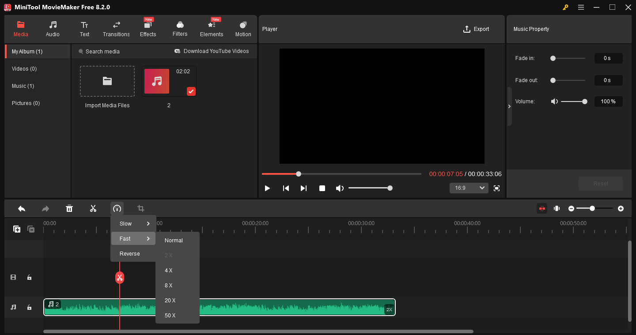Open the Audio tab

coord(53,29)
